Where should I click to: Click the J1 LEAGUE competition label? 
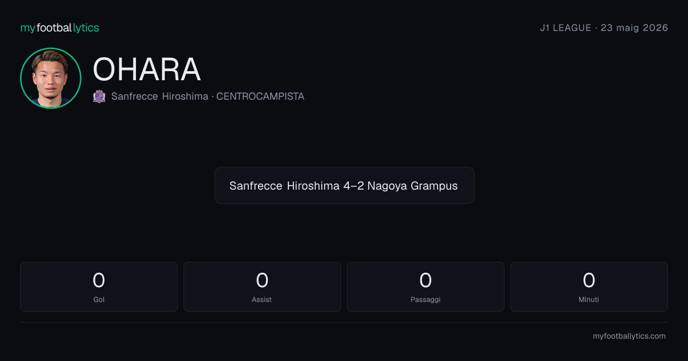point(565,28)
